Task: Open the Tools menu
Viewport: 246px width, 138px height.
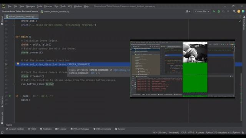Action: click(x=63, y=7)
